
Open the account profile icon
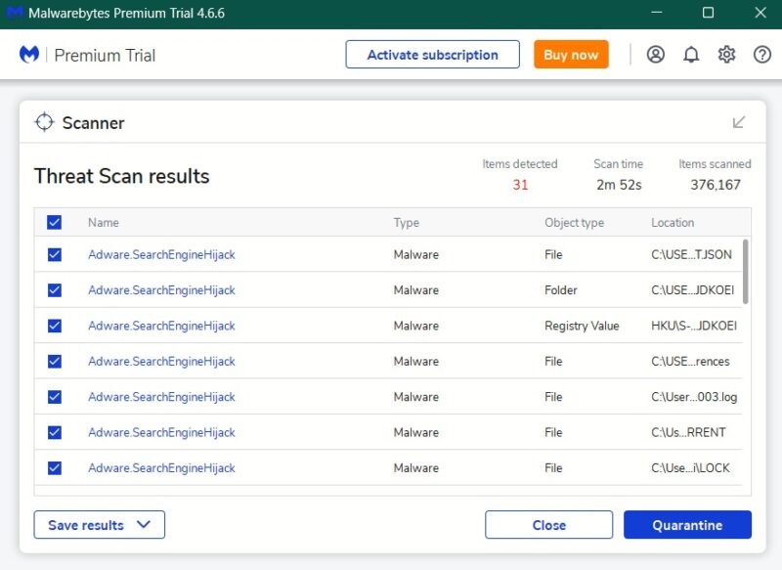click(x=656, y=55)
